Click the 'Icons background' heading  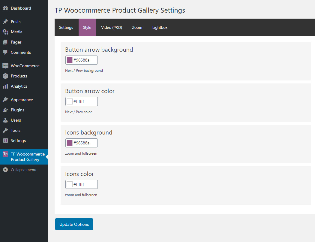point(88,132)
